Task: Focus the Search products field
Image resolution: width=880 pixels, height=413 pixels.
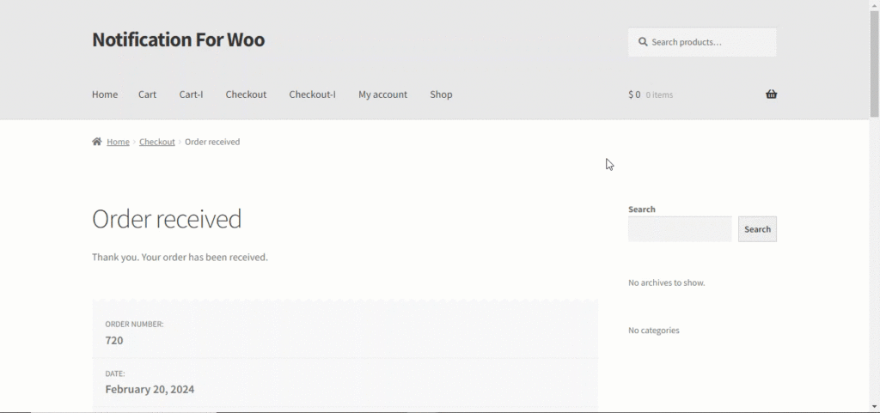Action: 702,42
